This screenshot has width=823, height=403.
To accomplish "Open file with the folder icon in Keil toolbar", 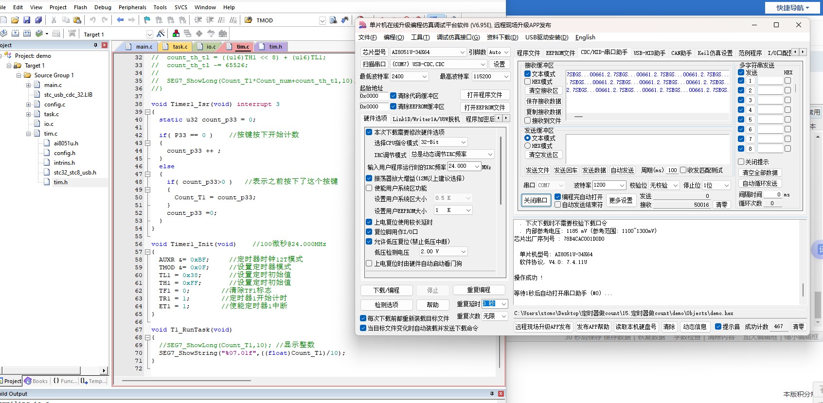I will click(15, 20).
